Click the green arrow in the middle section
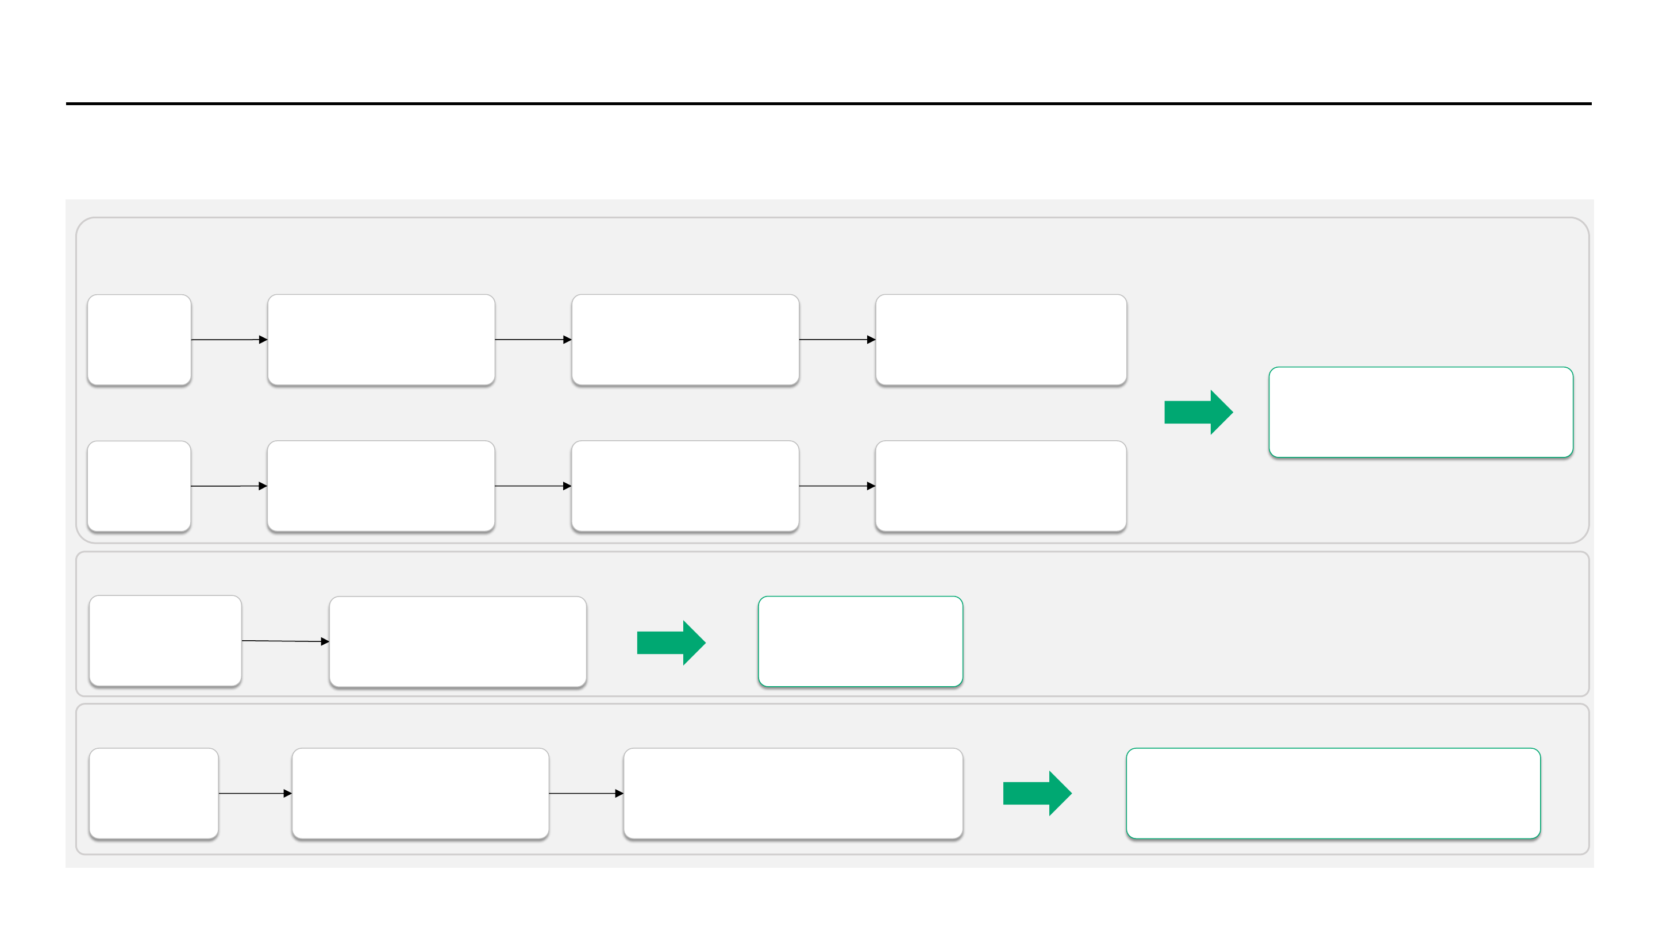1655x931 pixels. (669, 642)
